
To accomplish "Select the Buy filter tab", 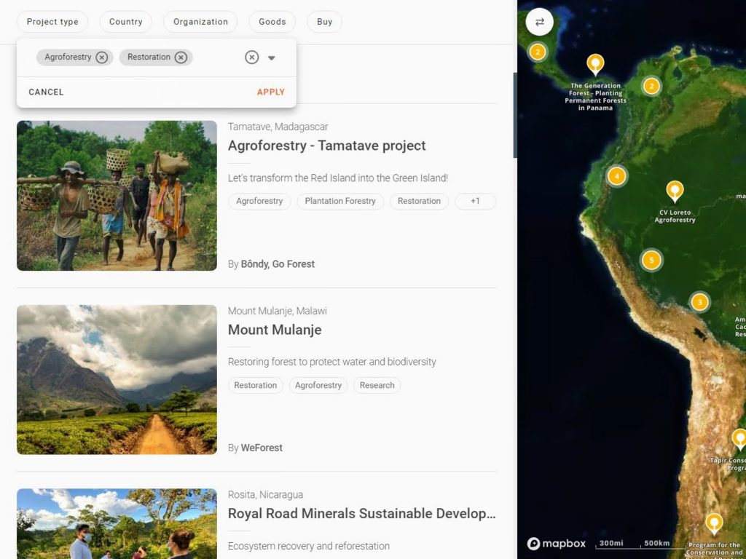I will pyautogui.click(x=323, y=22).
